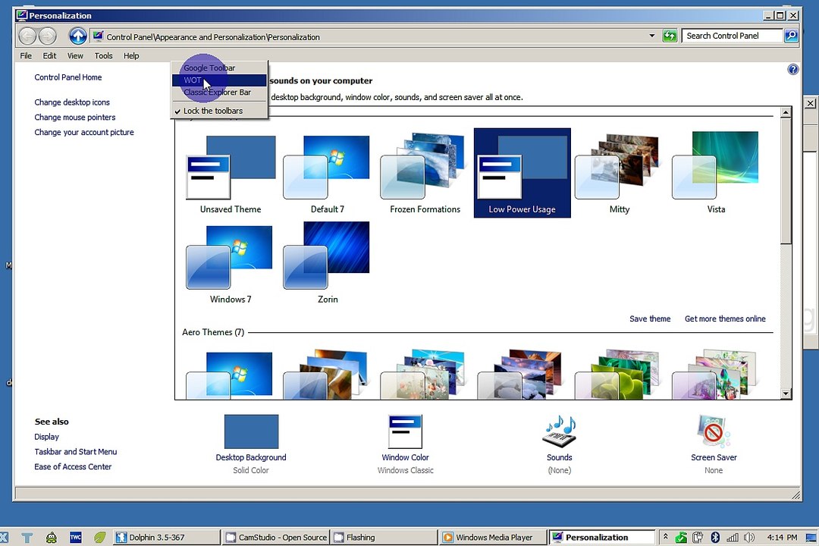Click the alien character quick launch icon
The width and height of the screenshot is (819, 546).
point(52,537)
